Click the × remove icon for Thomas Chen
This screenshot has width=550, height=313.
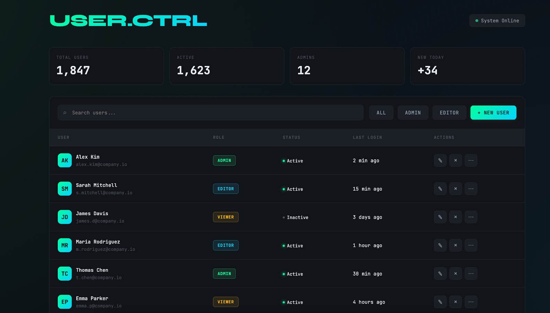point(455,274)
